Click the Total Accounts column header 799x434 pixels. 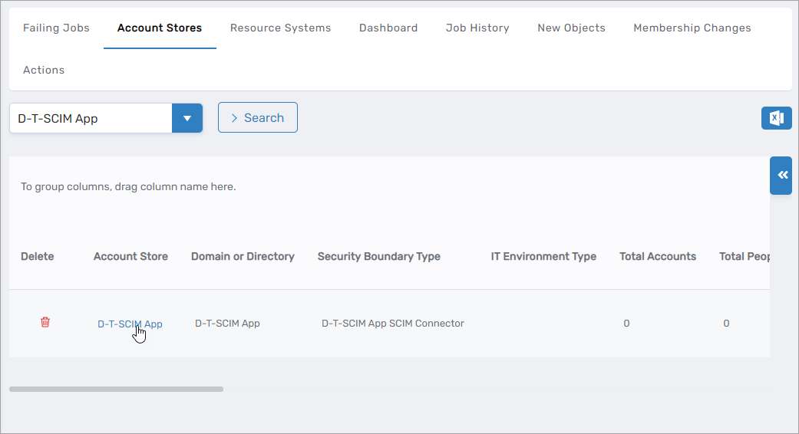pos(657,257)
